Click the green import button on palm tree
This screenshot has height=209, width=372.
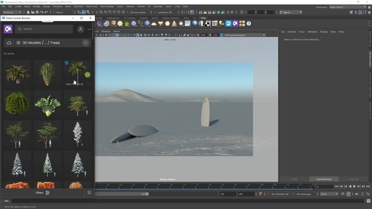[x=88, y=75]
